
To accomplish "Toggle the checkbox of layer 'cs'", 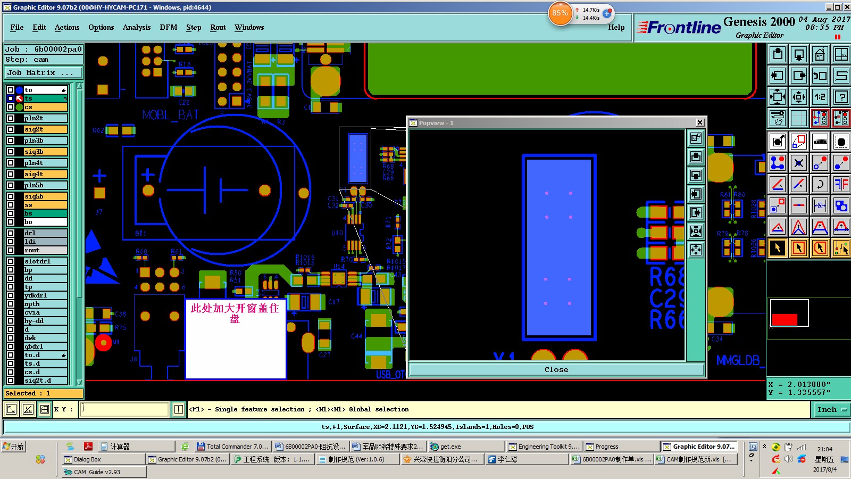I will tap(10, 107).
